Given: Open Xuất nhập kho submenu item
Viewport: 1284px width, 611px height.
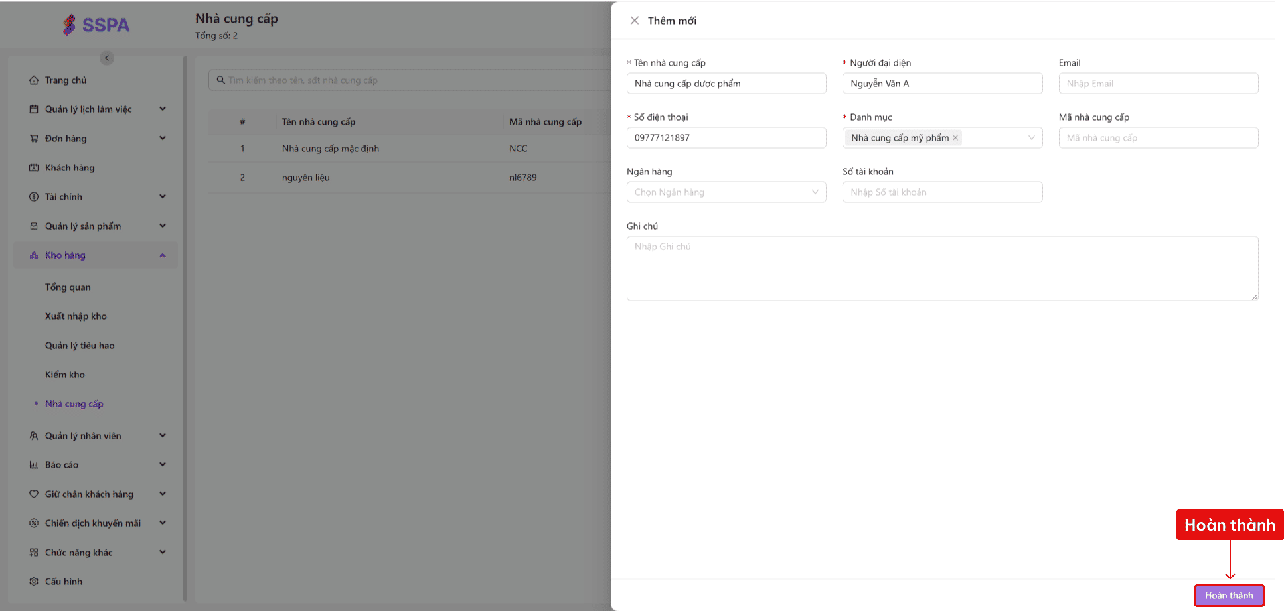Looking at the screenshot, I should pos(76,316).
